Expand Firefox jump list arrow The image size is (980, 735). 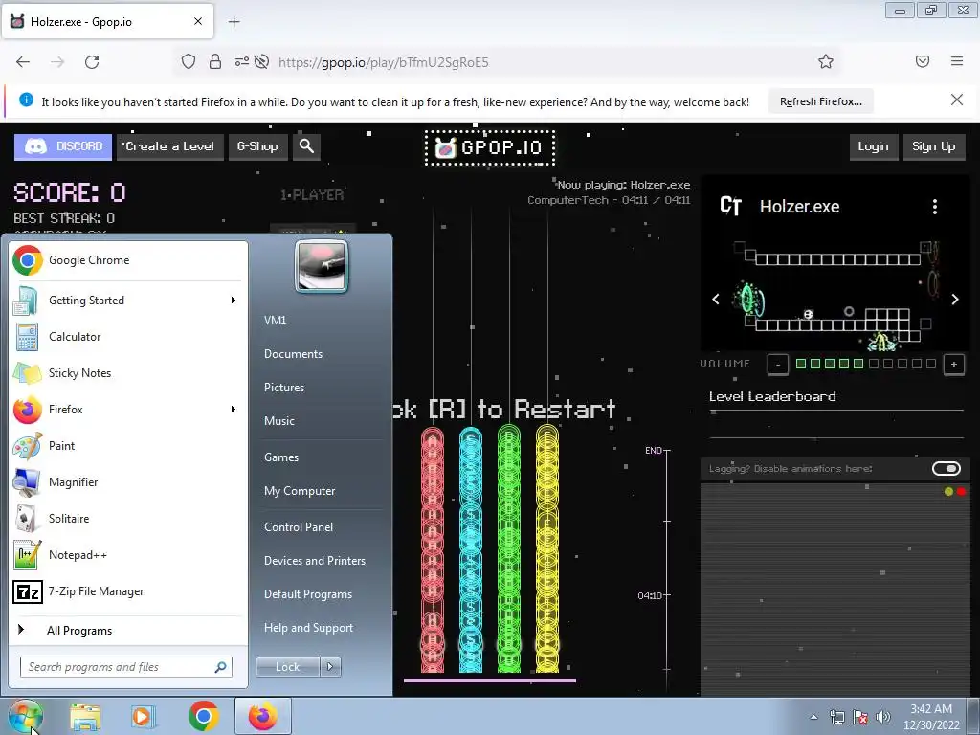234,410
